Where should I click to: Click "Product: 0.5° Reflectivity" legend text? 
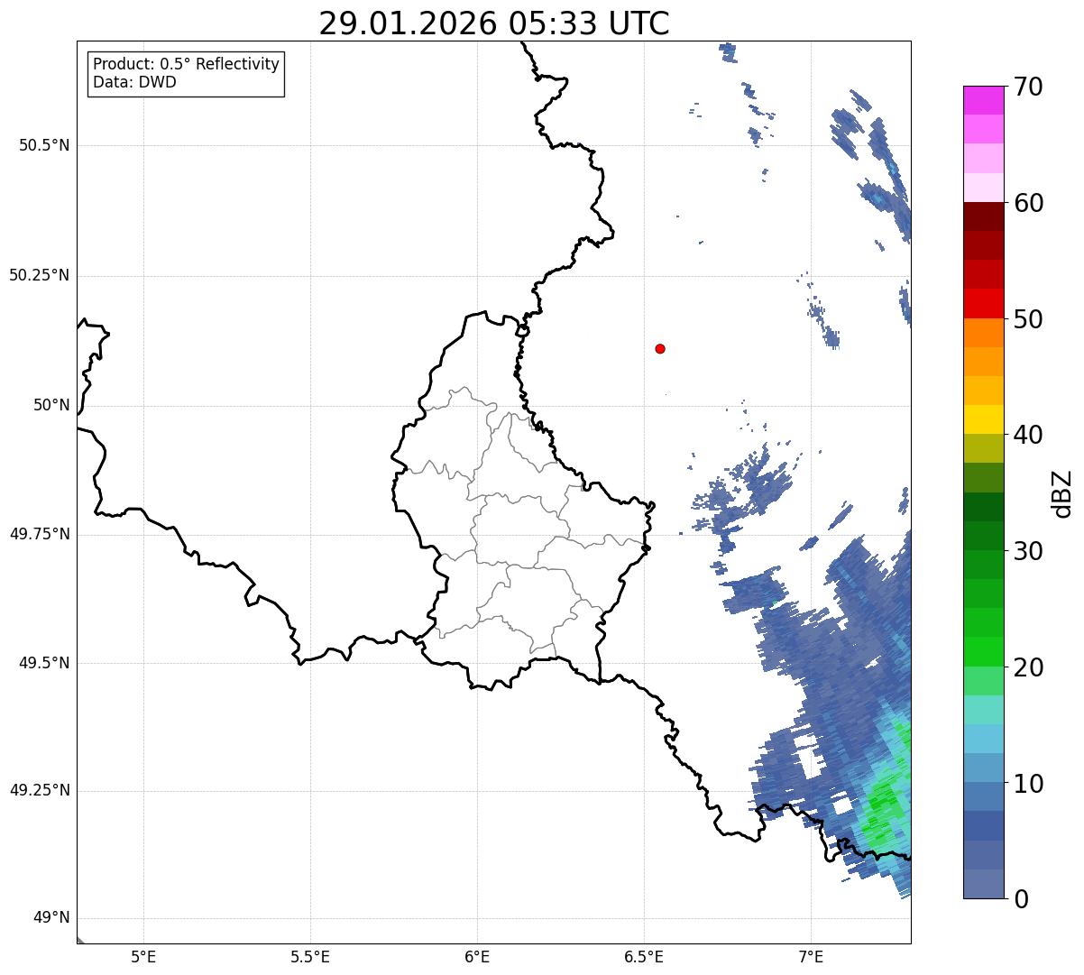pyautogui.click(x=186, y=65)
